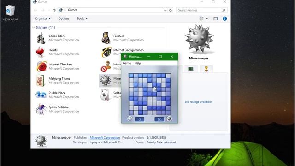Click the change view icon
This screenshot has width=295, height=166.
(x=201, y=18)
